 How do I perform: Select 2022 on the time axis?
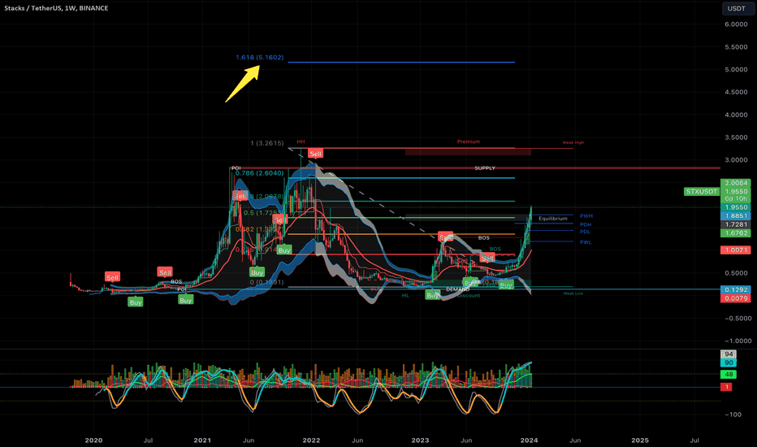pos(311,440)
